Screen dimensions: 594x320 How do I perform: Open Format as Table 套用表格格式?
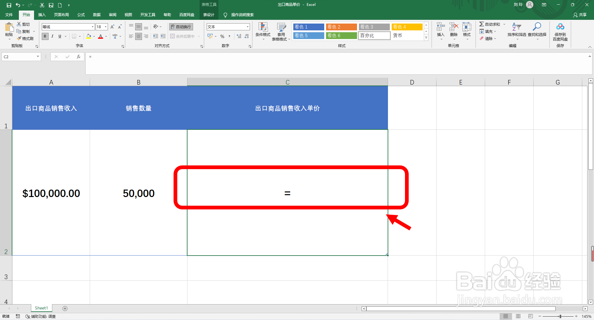[x=281, y=31]
